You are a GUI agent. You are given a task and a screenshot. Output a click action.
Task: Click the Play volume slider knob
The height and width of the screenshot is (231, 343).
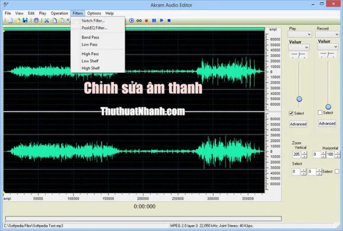(299, 99)
